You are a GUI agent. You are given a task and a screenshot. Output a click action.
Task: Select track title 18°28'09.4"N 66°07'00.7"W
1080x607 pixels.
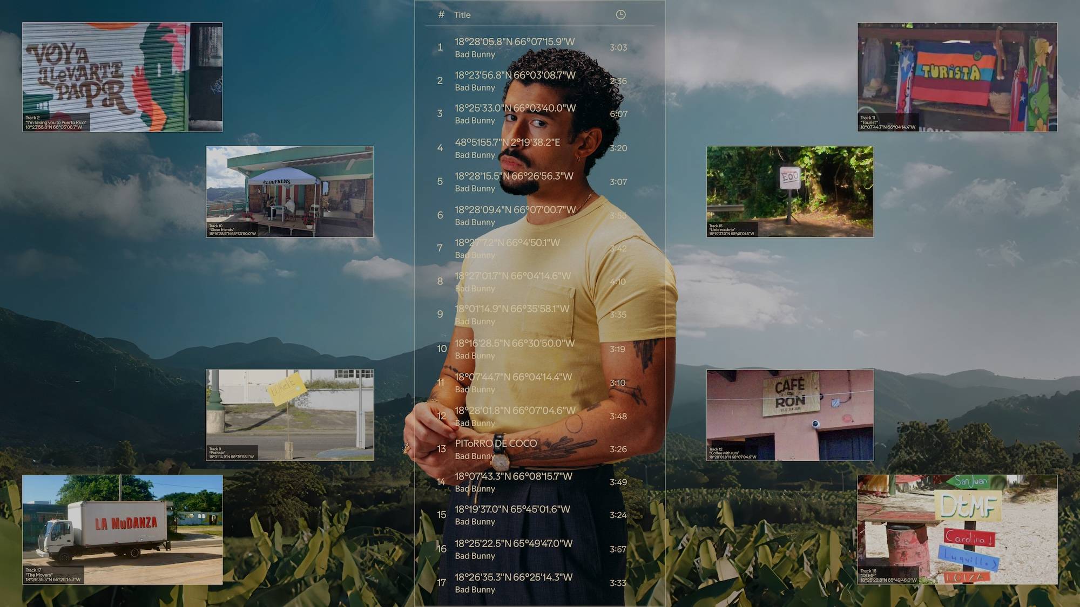click(x=515, y=209)
